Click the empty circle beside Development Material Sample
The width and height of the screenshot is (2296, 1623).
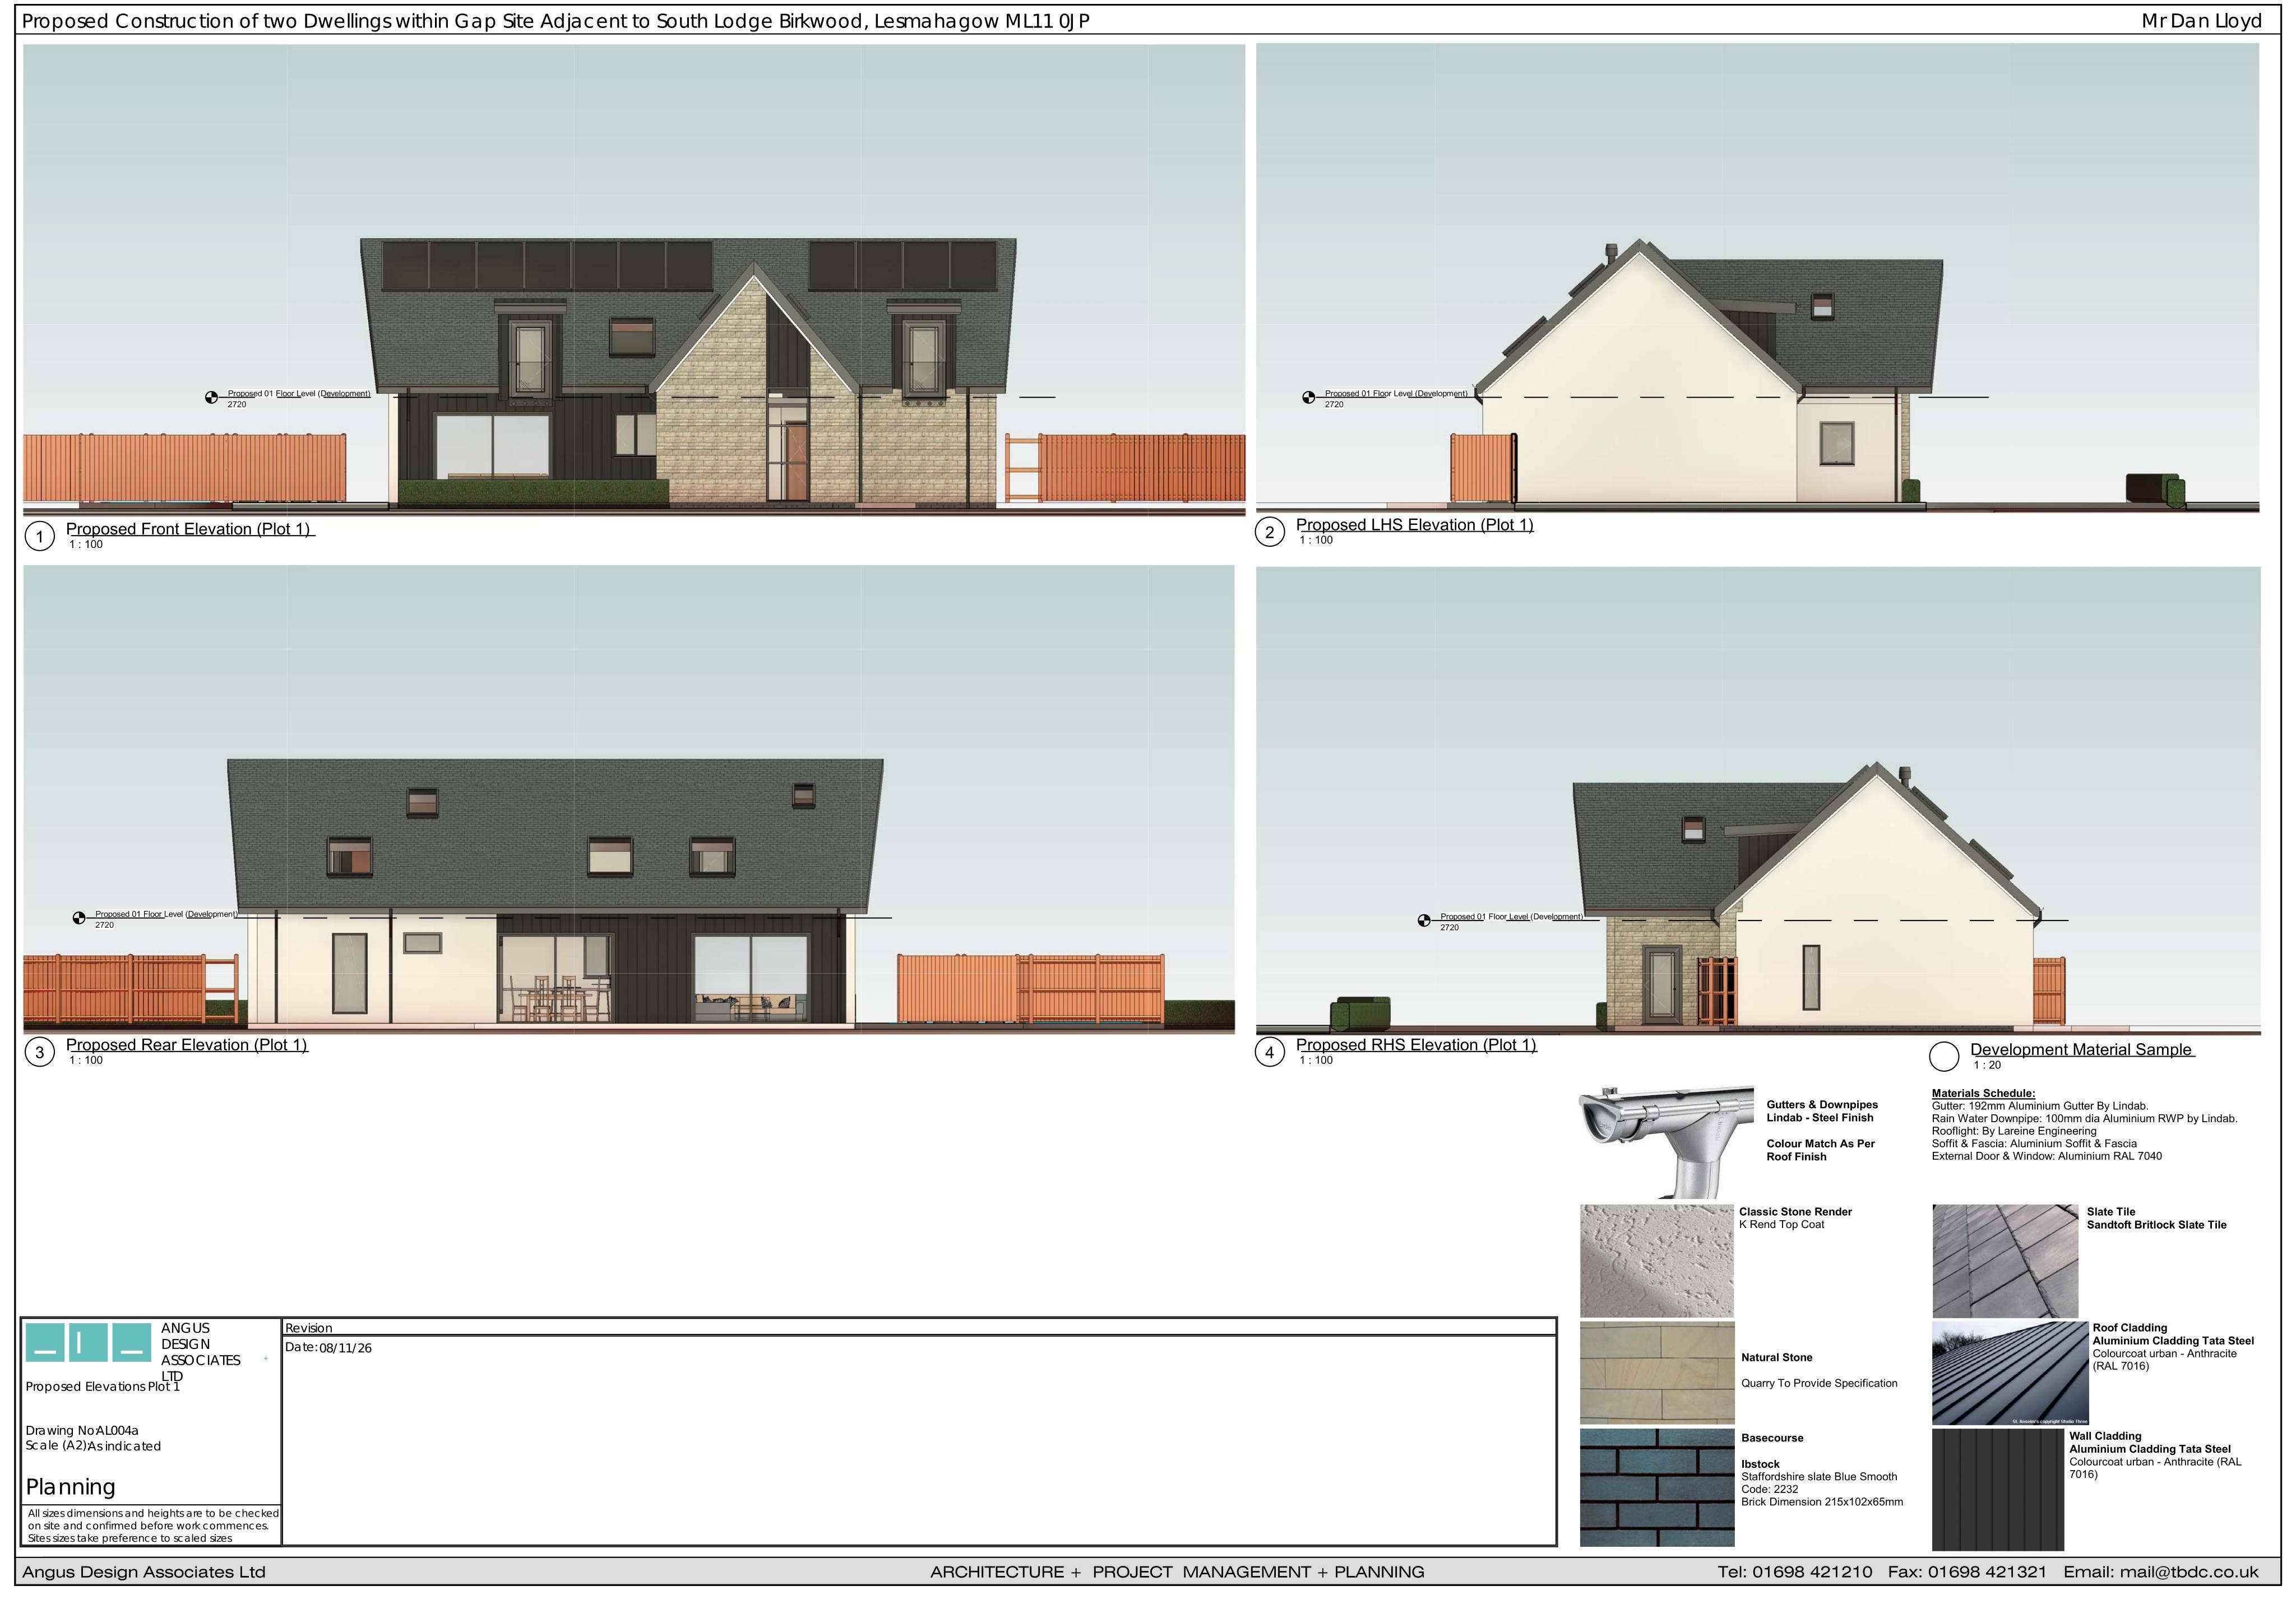point(1943,1058)
